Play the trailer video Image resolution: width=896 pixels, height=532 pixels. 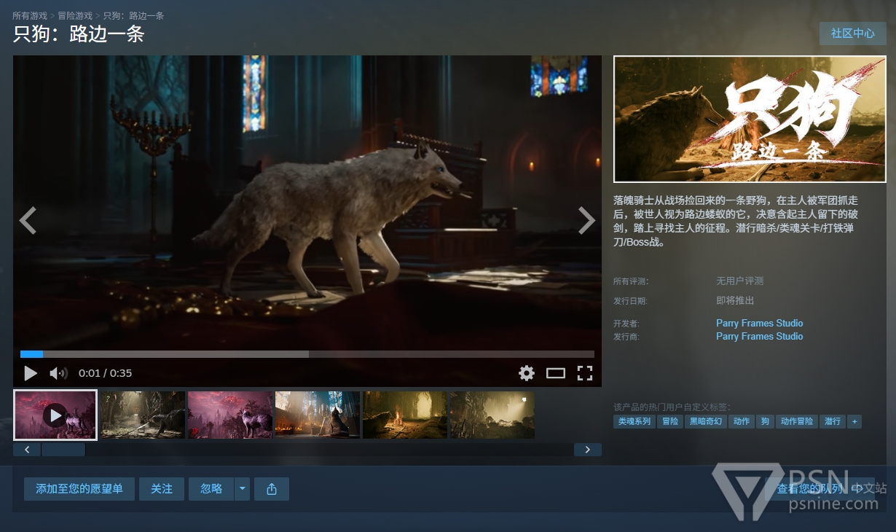pos(31,373)
